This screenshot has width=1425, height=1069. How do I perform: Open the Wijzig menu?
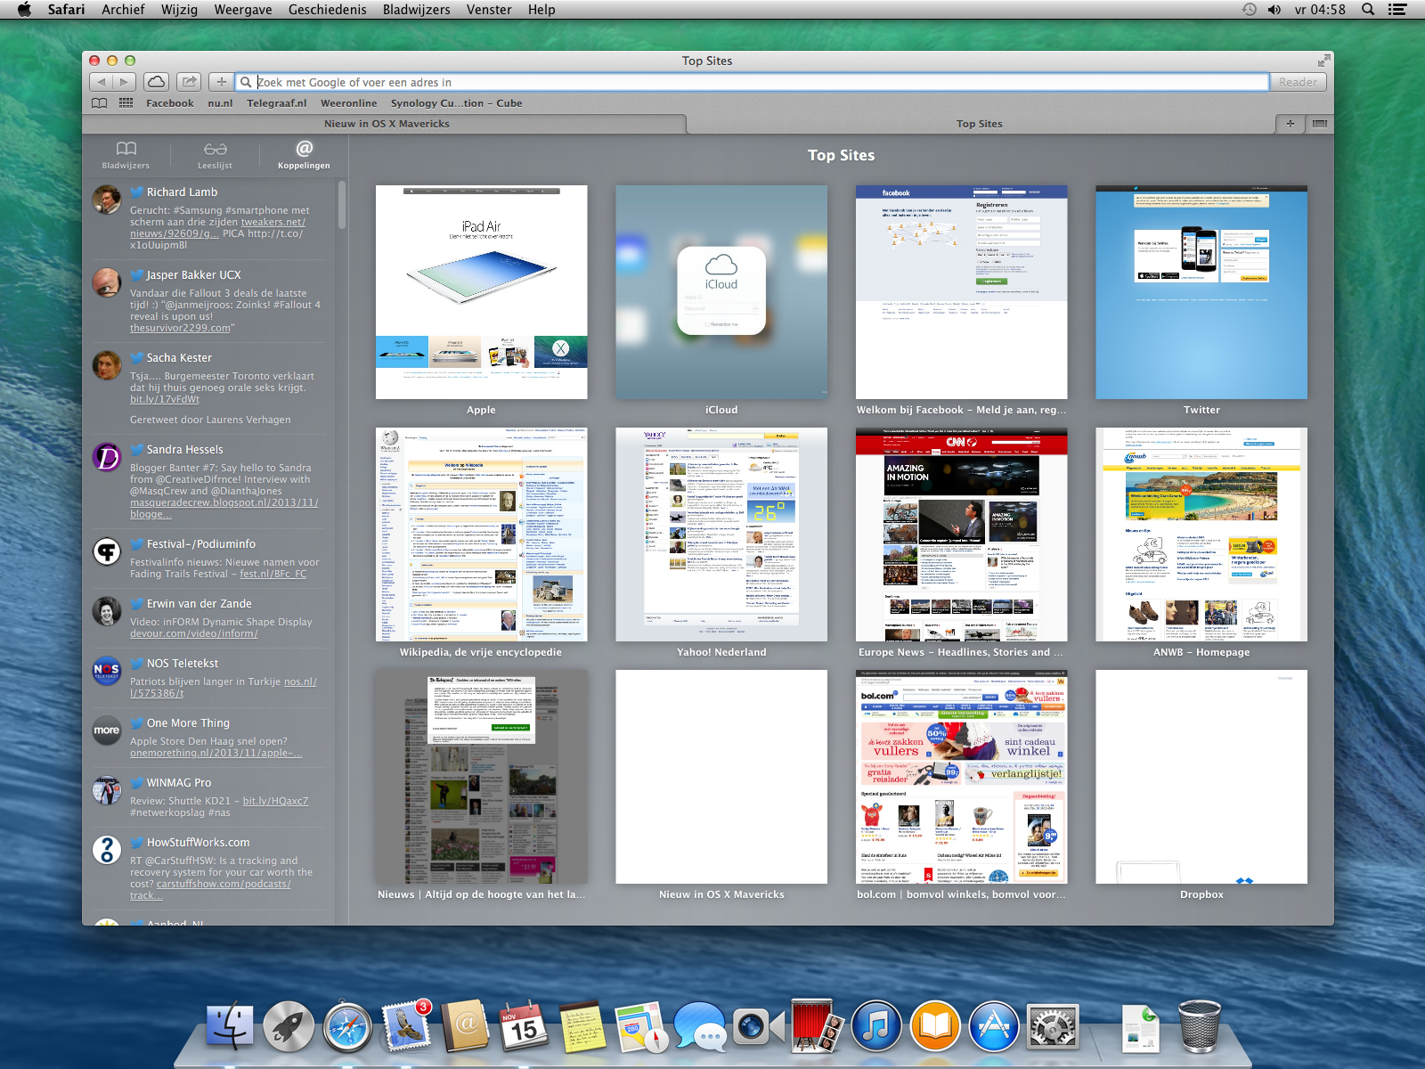(x=179, y=10)
